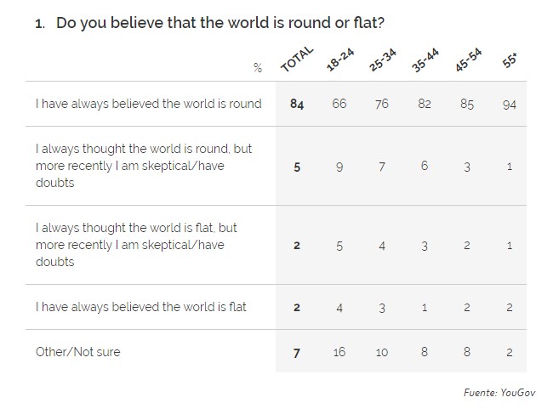Screen dimensions: 553x420
Task: Click the 'Fuente: YouGov' source credit
Action: pos(500,393)
